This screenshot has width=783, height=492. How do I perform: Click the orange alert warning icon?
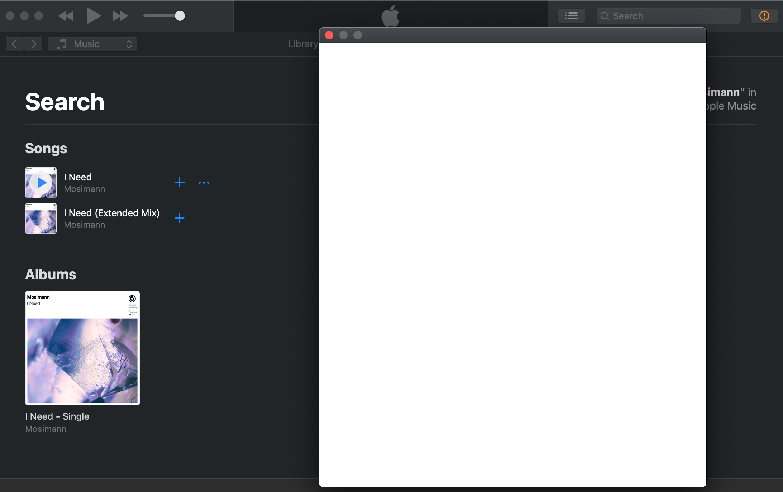coord(764,16)
